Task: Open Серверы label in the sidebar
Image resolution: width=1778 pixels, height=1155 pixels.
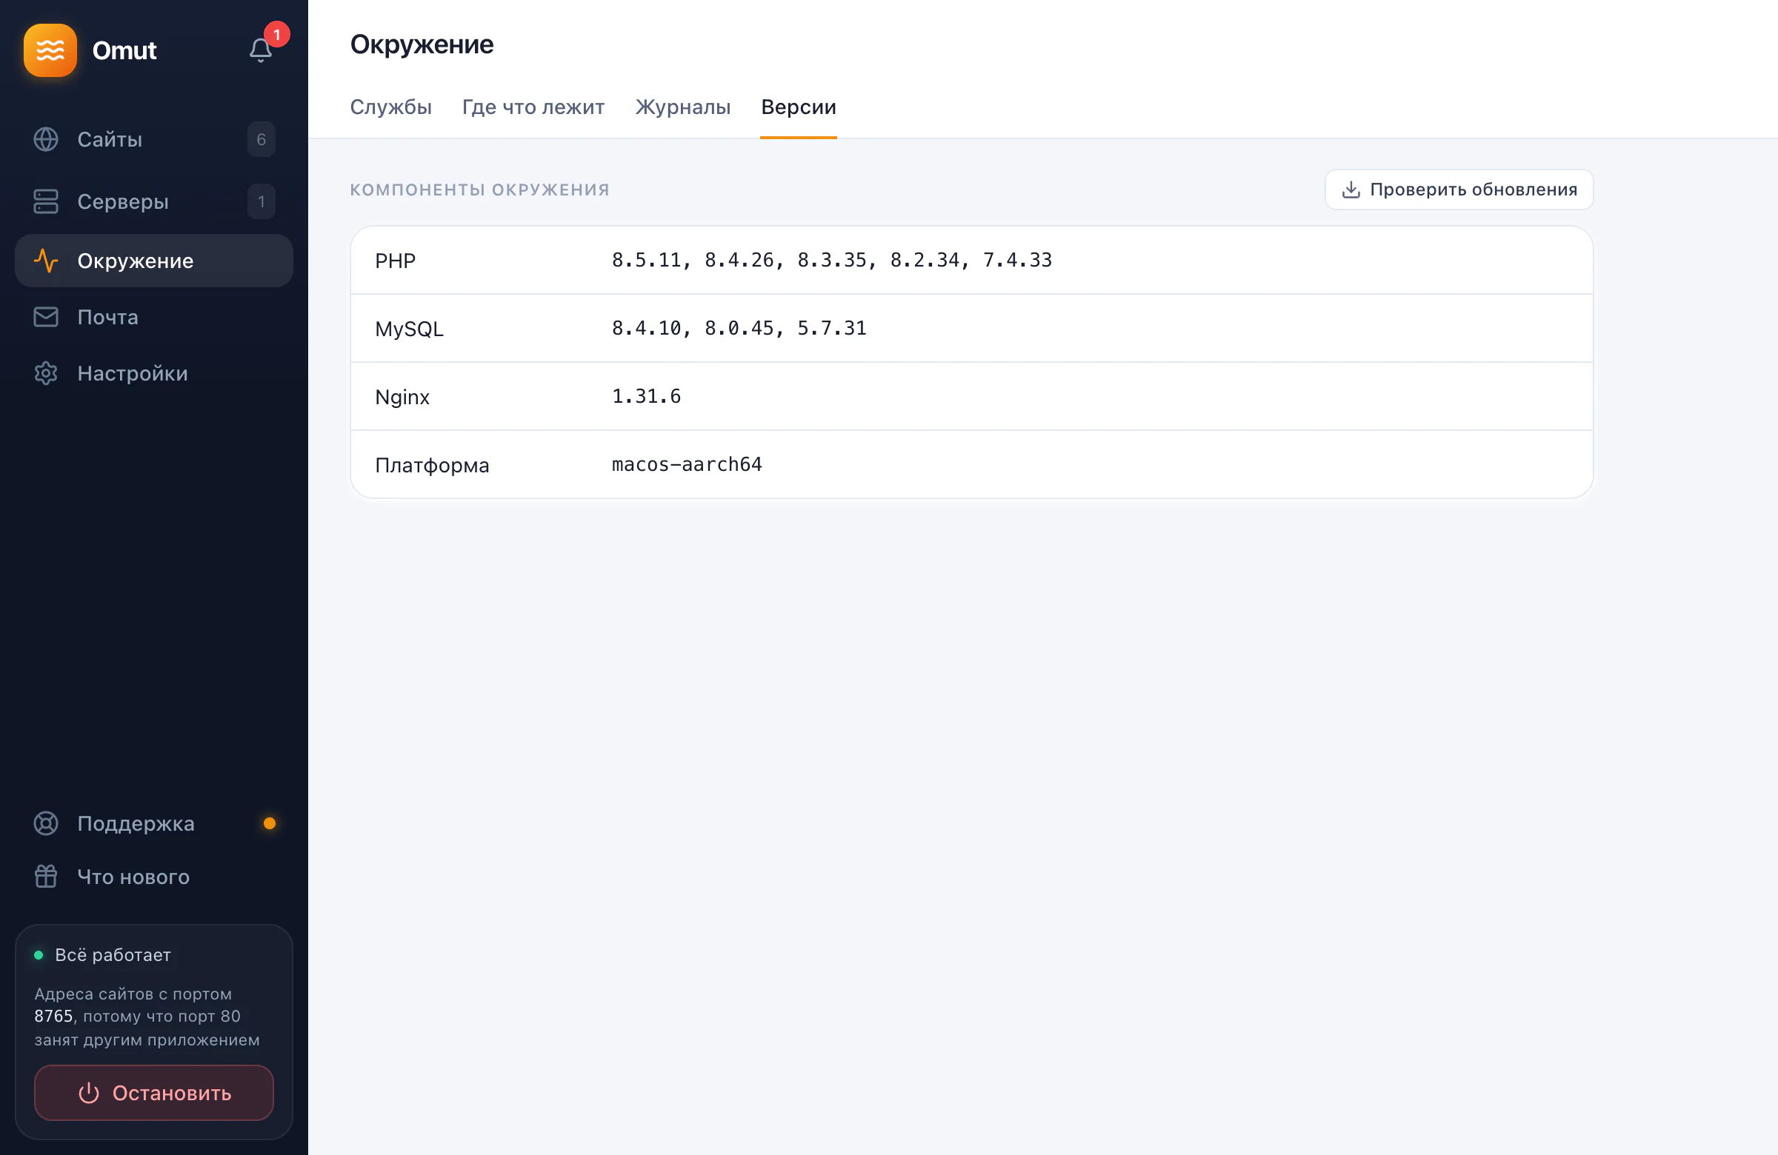Action: click(123, 201)
